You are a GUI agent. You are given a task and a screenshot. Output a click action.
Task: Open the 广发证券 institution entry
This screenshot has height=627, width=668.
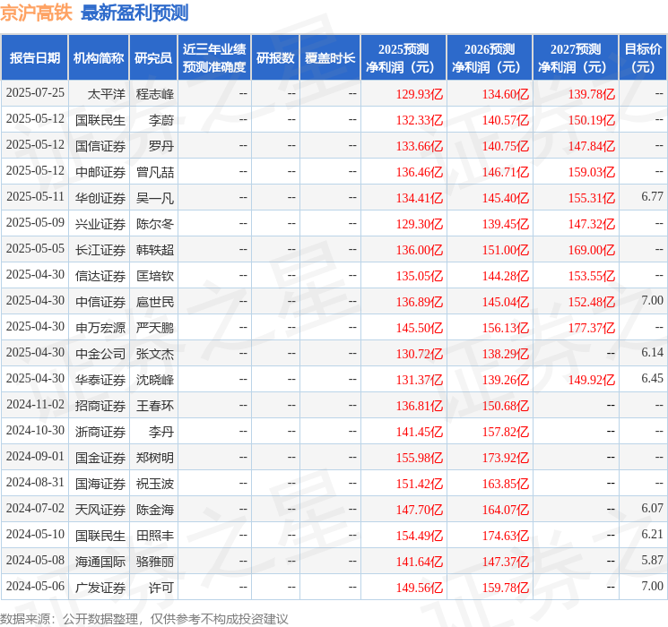point(100,587)
